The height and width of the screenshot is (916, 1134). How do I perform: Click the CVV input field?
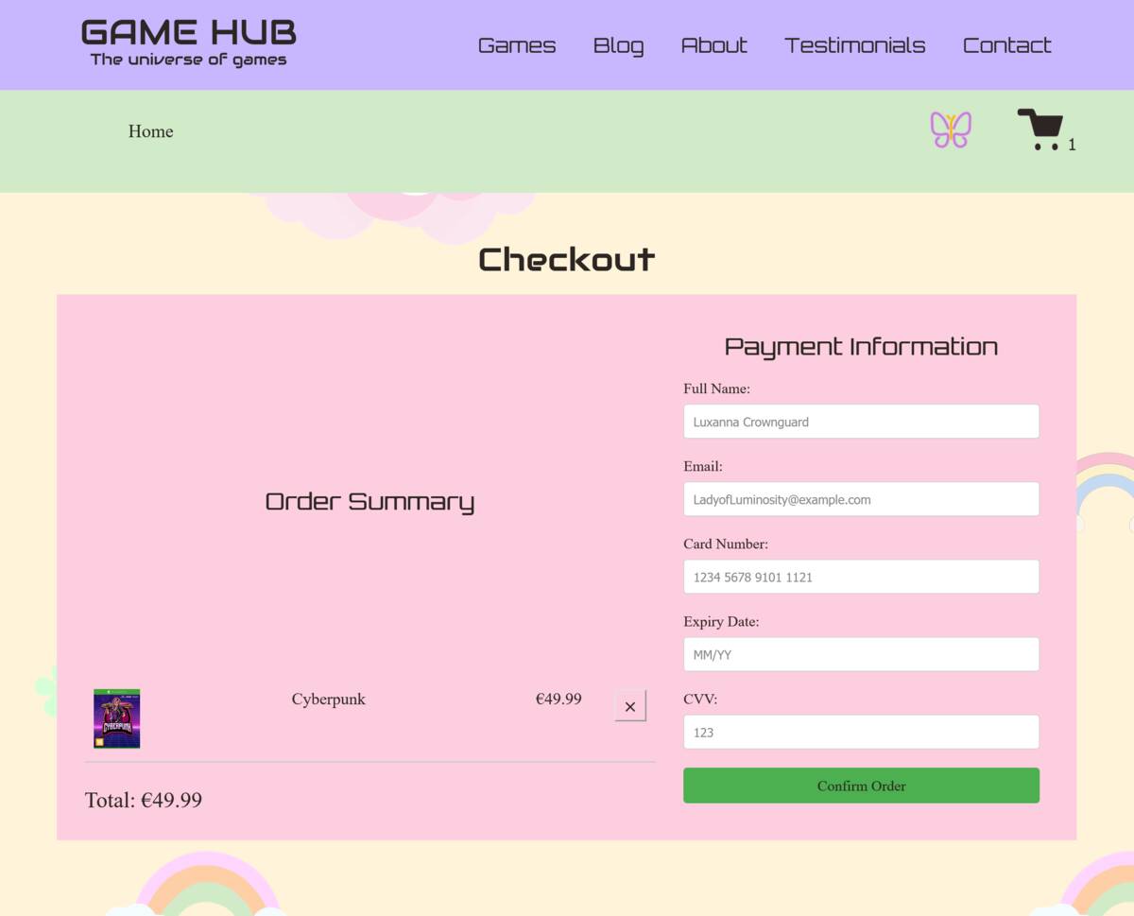click(861, 731)
